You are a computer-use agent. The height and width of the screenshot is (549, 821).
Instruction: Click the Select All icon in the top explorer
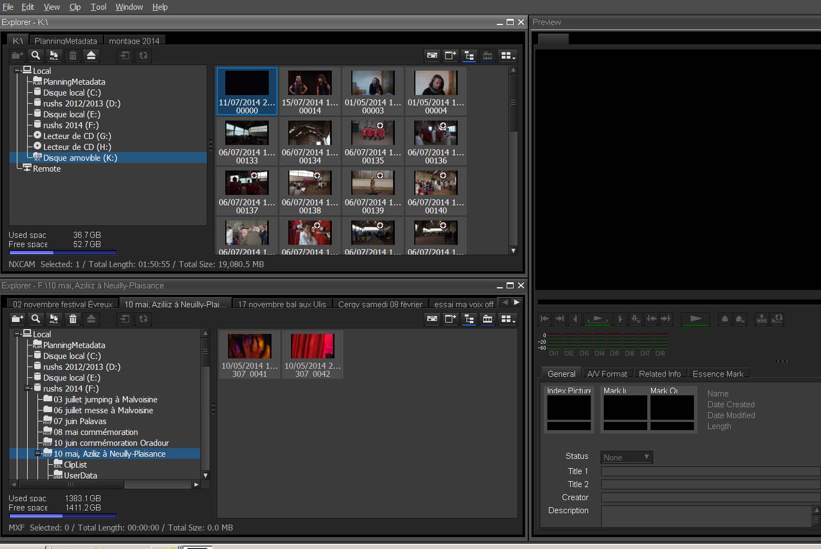tap(54, 55)
